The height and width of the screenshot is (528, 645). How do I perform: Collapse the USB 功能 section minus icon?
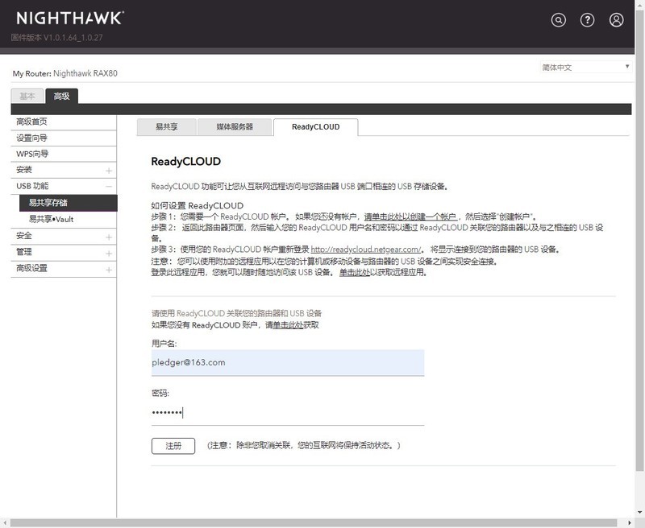[x=109, y=187]
